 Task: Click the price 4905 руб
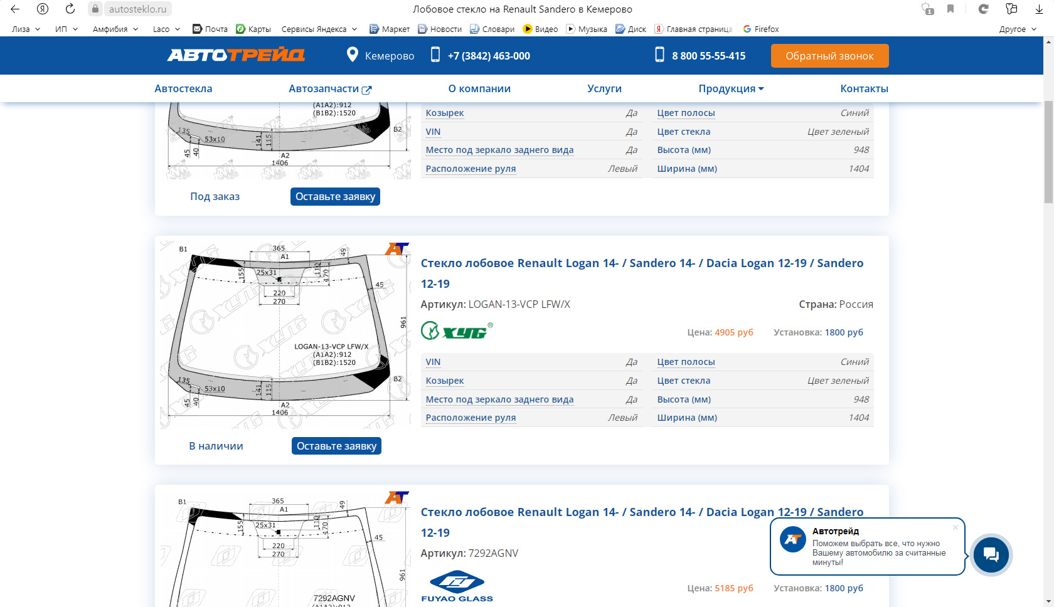pyautogui.click(x=734, y=332)
